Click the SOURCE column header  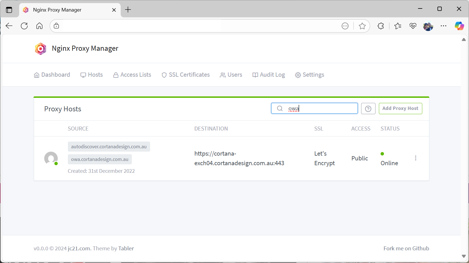point(78,129)
